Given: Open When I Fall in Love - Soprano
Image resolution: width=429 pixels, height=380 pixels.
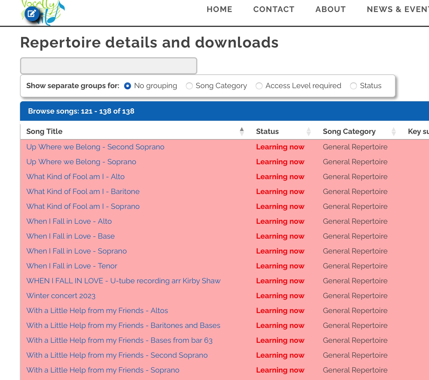Looking at the screenshot, I should pos(76,251).
